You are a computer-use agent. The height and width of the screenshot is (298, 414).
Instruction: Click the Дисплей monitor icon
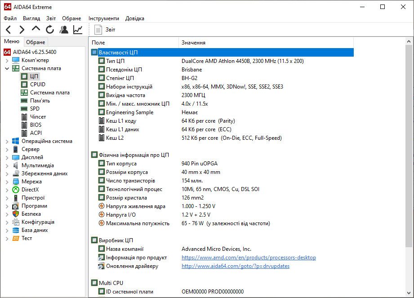[16, 157]
